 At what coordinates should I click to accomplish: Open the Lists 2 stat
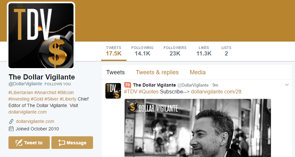[x=226, y=51]
